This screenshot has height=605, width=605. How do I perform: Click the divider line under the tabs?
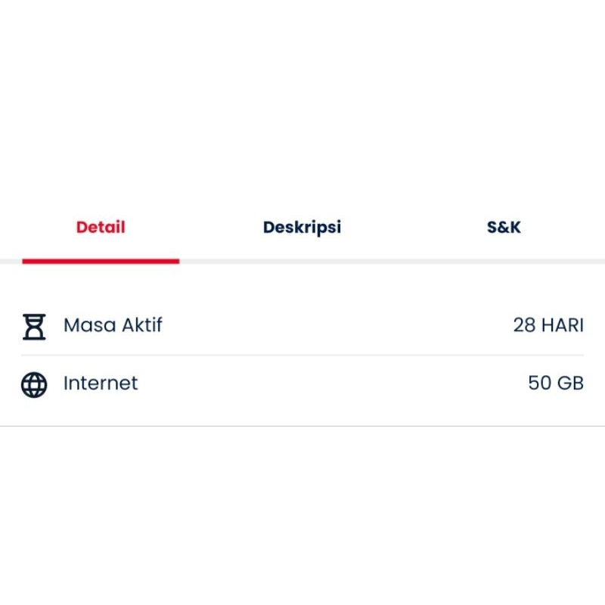point(378,259)
